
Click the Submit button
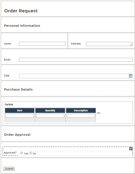pos(9,169)
